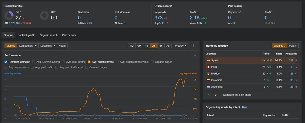
Task: Open Top 3 keywords value 43
Action: click(163, 23)
